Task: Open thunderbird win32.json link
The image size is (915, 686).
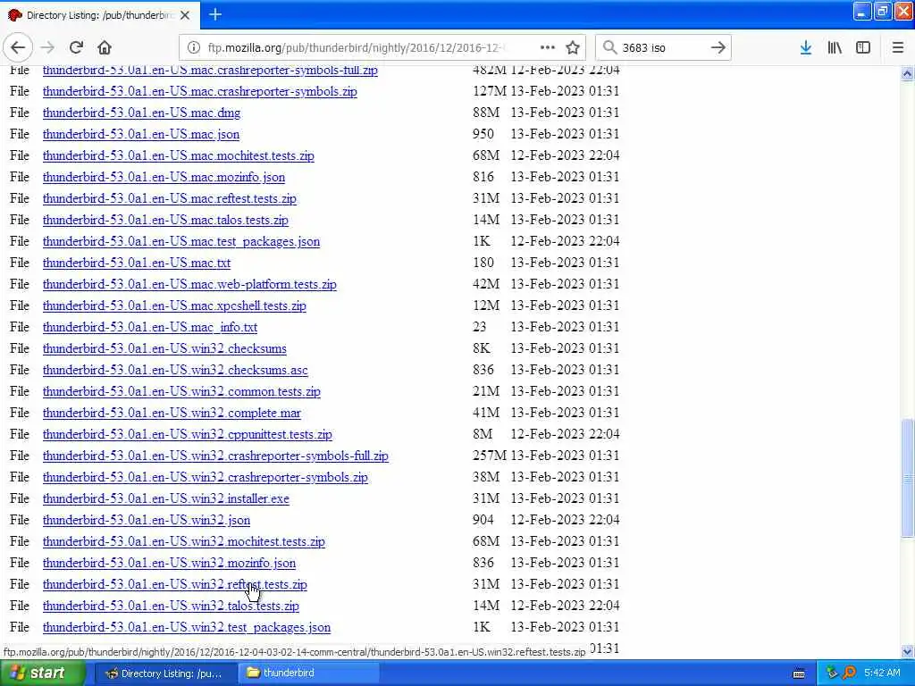Action: (x=146, y=521)
